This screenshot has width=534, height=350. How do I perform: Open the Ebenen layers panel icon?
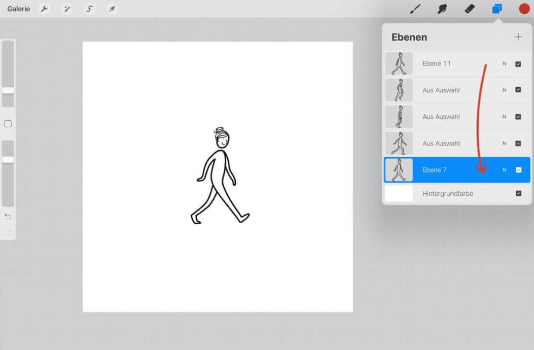tap(496, 9)
